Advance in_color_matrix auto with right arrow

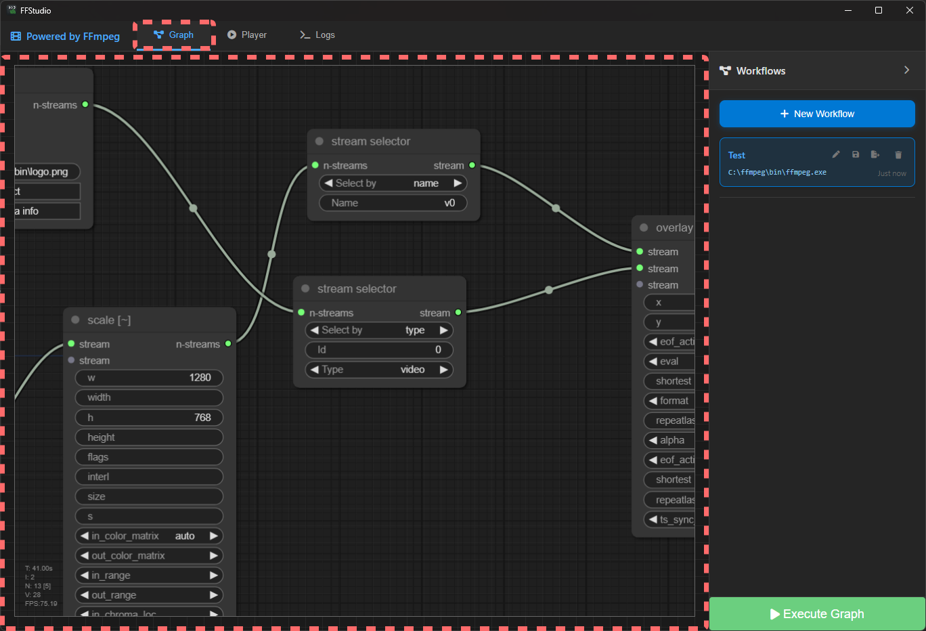[214, 536]
